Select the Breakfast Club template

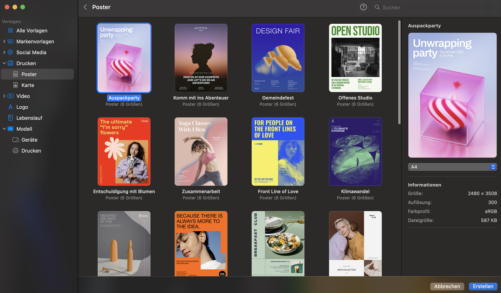pos(278,243)
